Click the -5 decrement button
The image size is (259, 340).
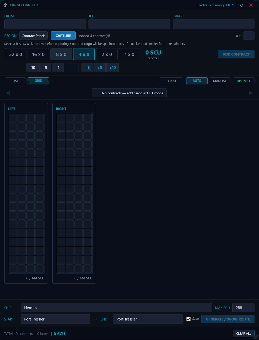[x=45, y=67]
